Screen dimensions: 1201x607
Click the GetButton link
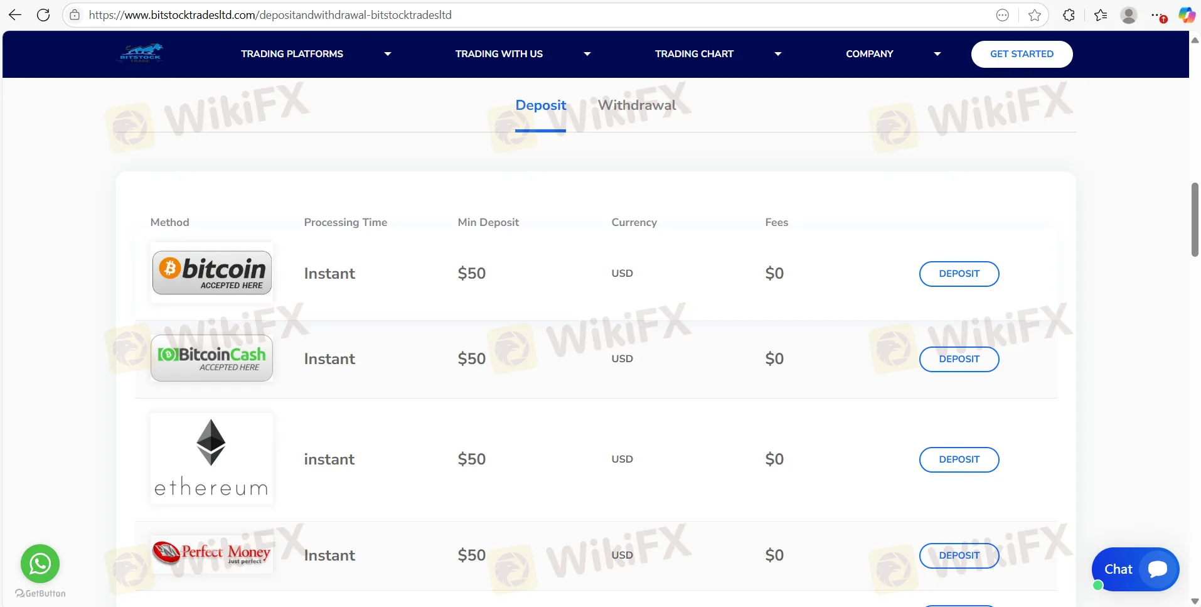point(40,593)
